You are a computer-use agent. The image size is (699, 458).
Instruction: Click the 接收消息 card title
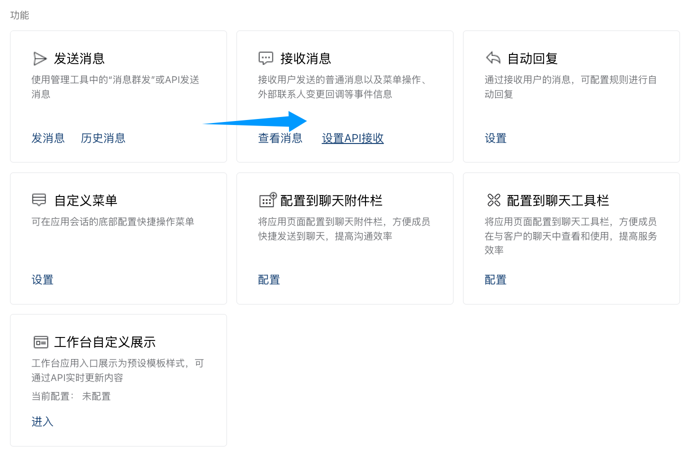306,58
